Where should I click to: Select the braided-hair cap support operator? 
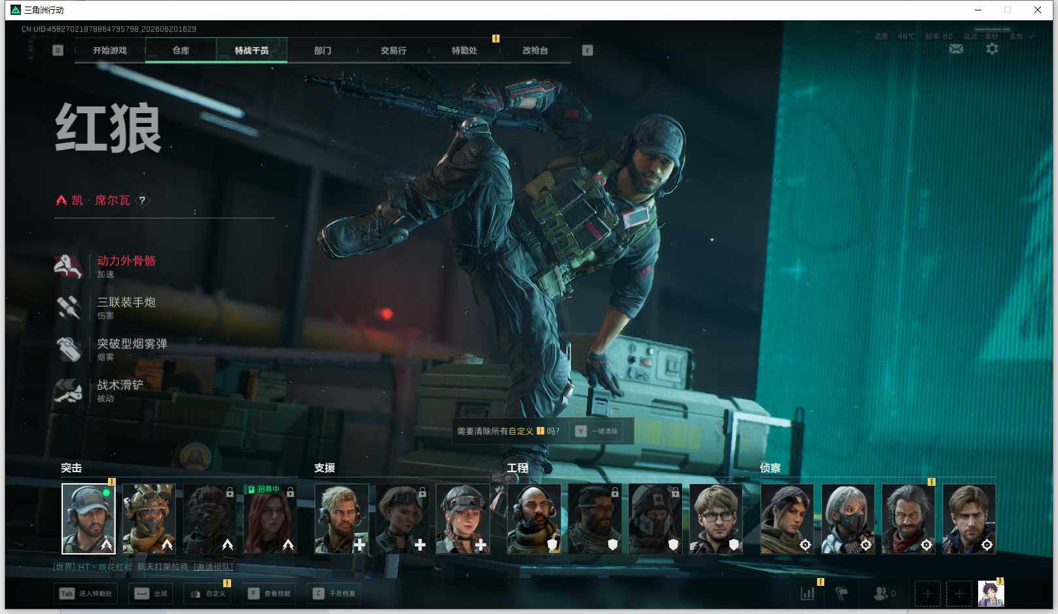463,519
